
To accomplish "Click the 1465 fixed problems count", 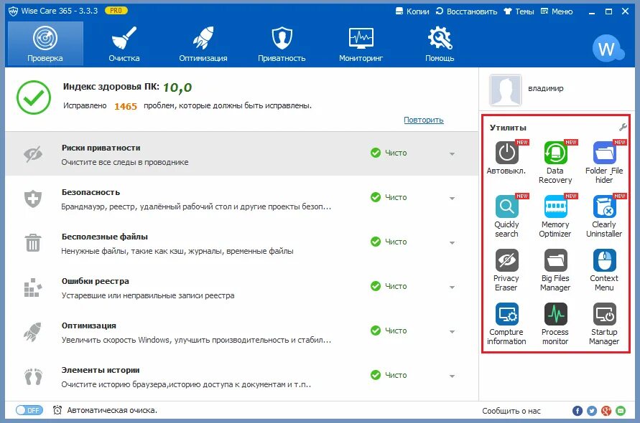I will click(125, 106).
